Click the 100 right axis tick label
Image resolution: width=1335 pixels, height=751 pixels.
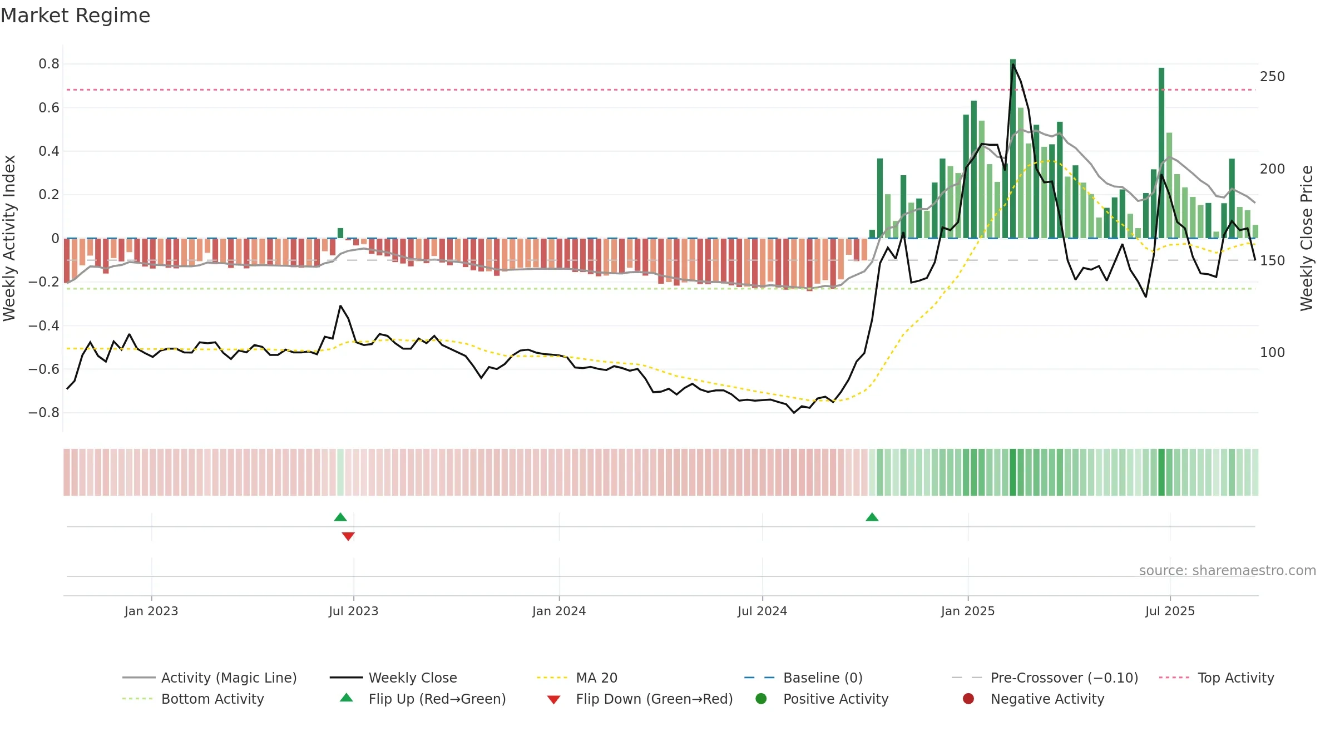(x=1273, y=353)
